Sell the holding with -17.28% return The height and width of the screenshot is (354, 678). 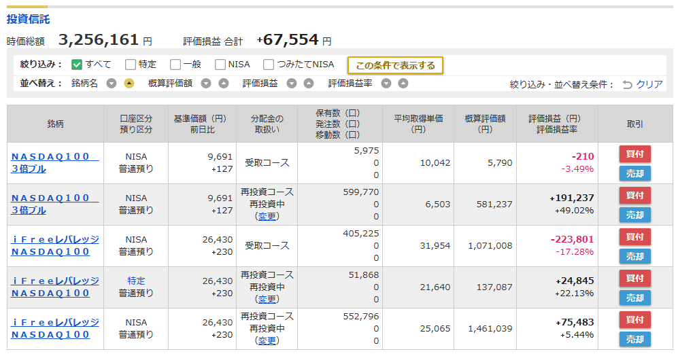(x=634, y=256)
